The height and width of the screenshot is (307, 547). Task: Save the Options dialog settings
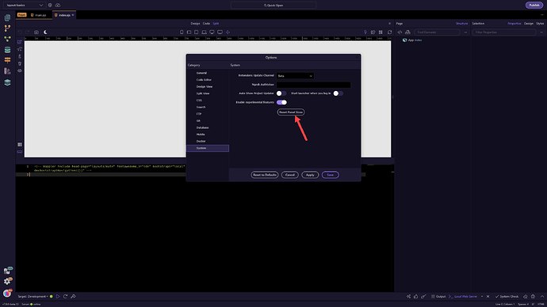point(330,175)
